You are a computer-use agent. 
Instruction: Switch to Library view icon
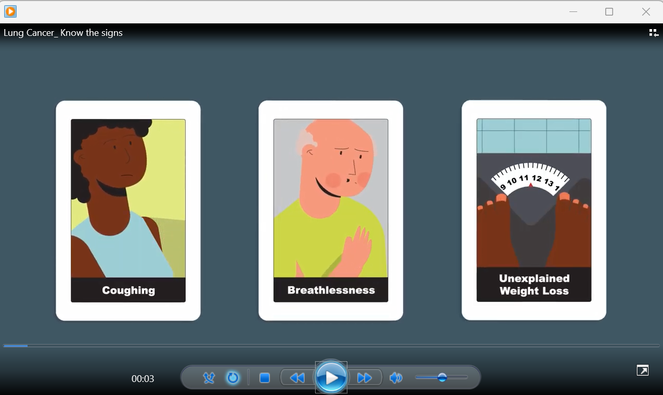coord(654,33)
